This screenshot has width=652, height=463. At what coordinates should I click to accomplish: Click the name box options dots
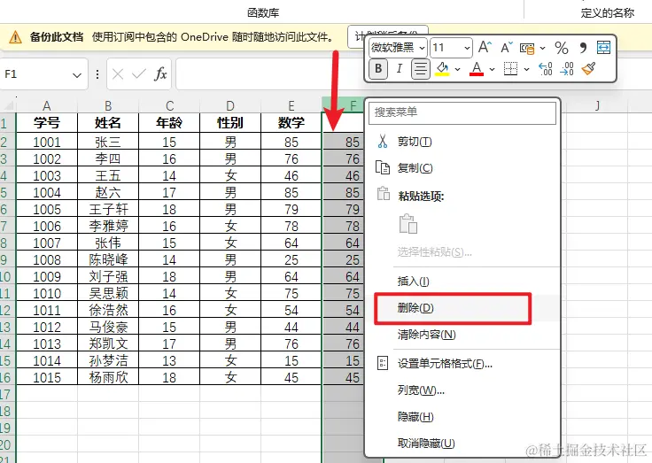pos(97,74)
